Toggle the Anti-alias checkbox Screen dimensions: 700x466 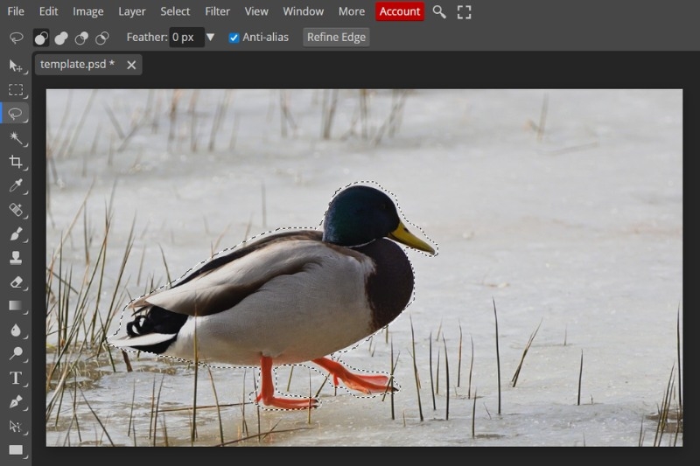coord(234,38)
